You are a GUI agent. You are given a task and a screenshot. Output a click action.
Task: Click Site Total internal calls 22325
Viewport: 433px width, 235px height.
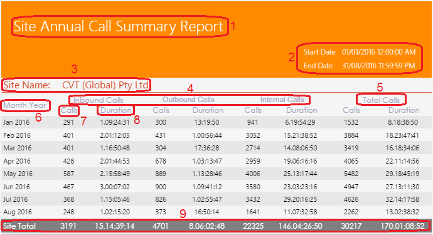253,226
